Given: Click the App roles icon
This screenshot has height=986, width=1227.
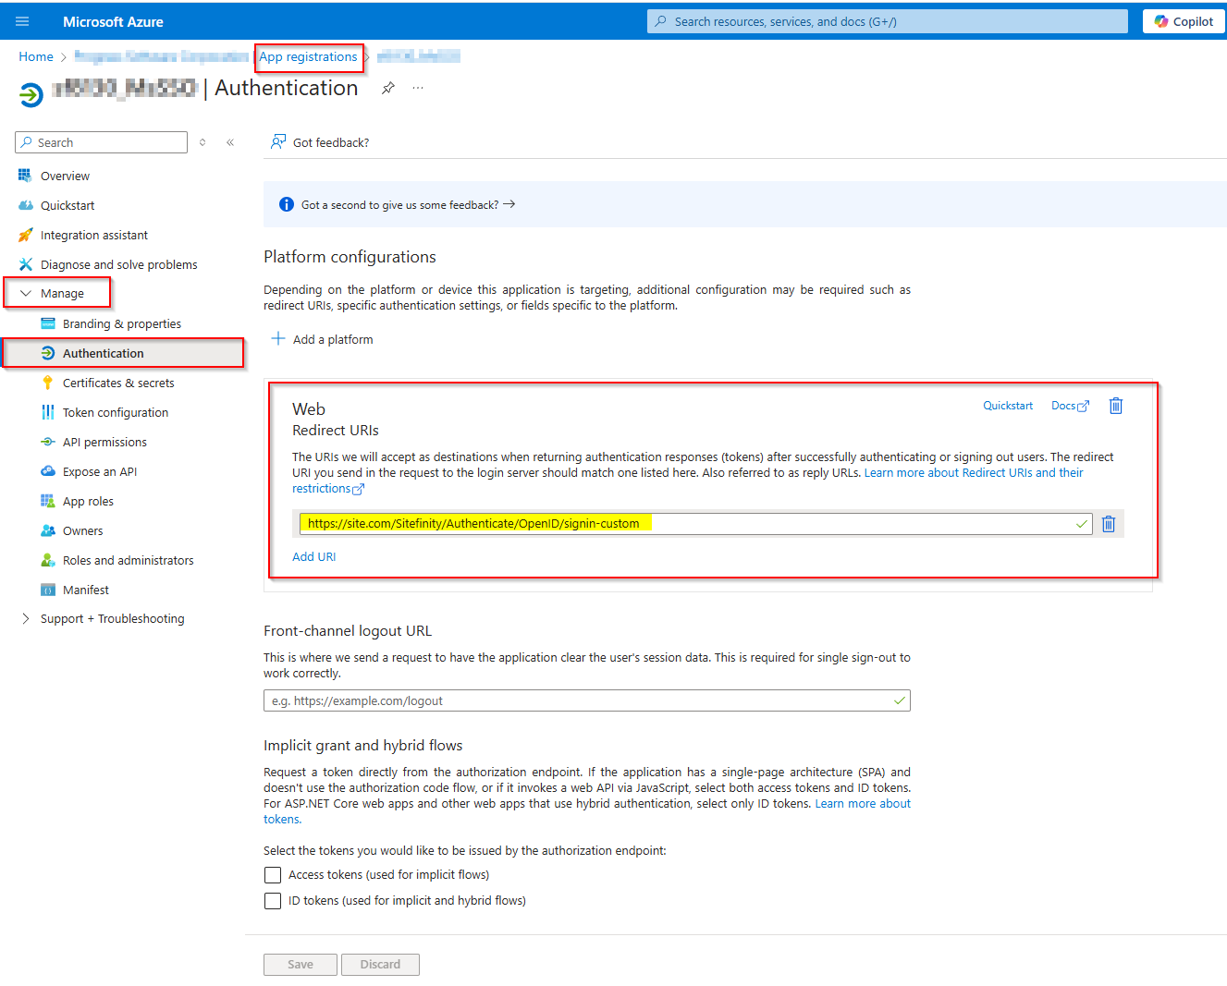Looking at the screenshot, I should pyautogui.click(x=48, y=501).
